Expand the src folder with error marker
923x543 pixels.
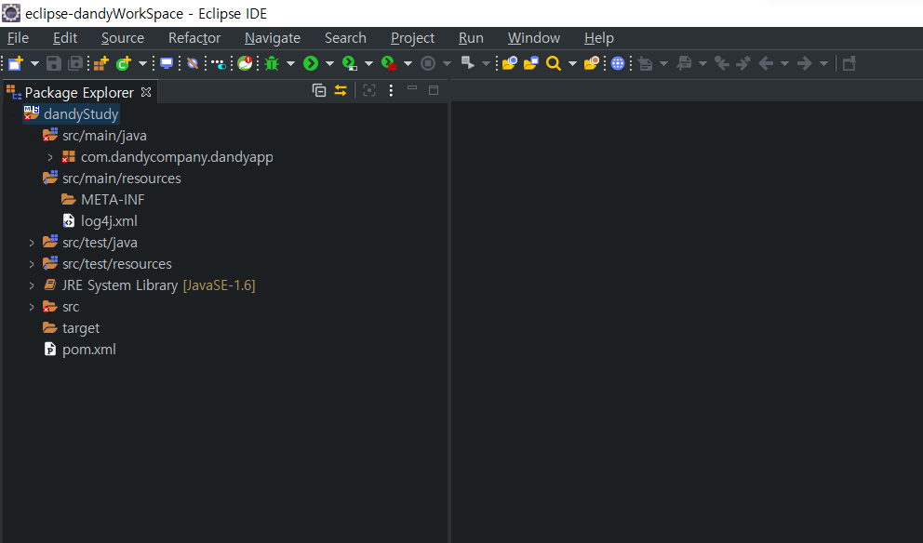tap(32, 307)
